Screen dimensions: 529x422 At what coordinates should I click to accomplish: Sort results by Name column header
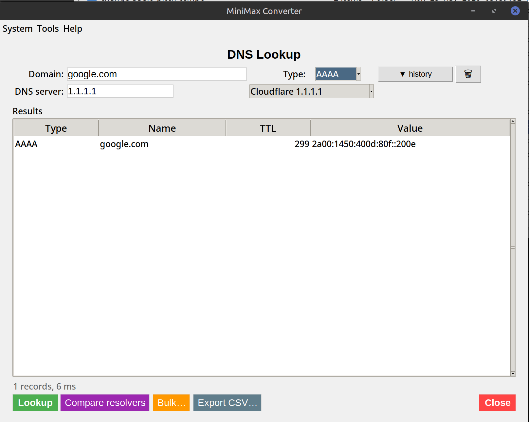point(162,128)
